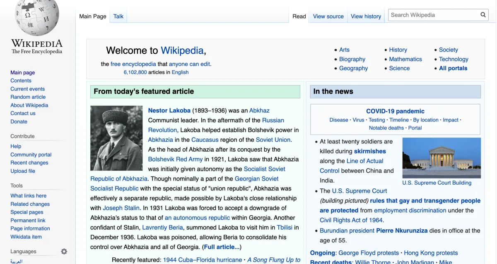Click the COVID-19 Timeline link
497x264 pixels.
click(399, 120)
